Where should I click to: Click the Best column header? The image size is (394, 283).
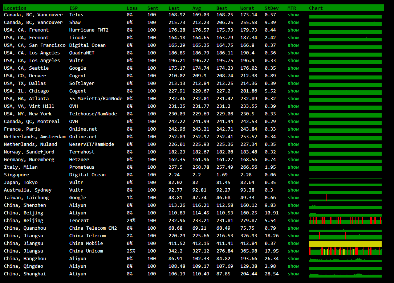coord(222,8)
